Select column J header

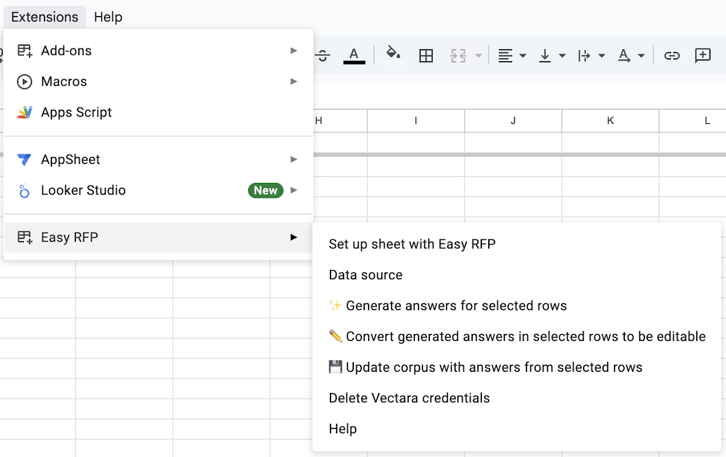[513, 121]
